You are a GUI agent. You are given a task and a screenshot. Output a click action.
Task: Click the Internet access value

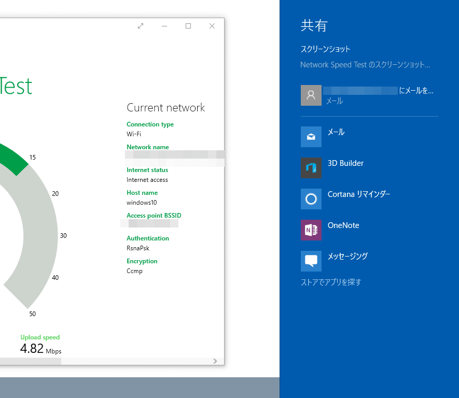click(147, 180)
